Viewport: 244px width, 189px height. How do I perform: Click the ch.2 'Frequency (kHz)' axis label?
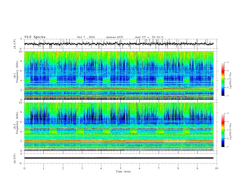tap(17, 123)
